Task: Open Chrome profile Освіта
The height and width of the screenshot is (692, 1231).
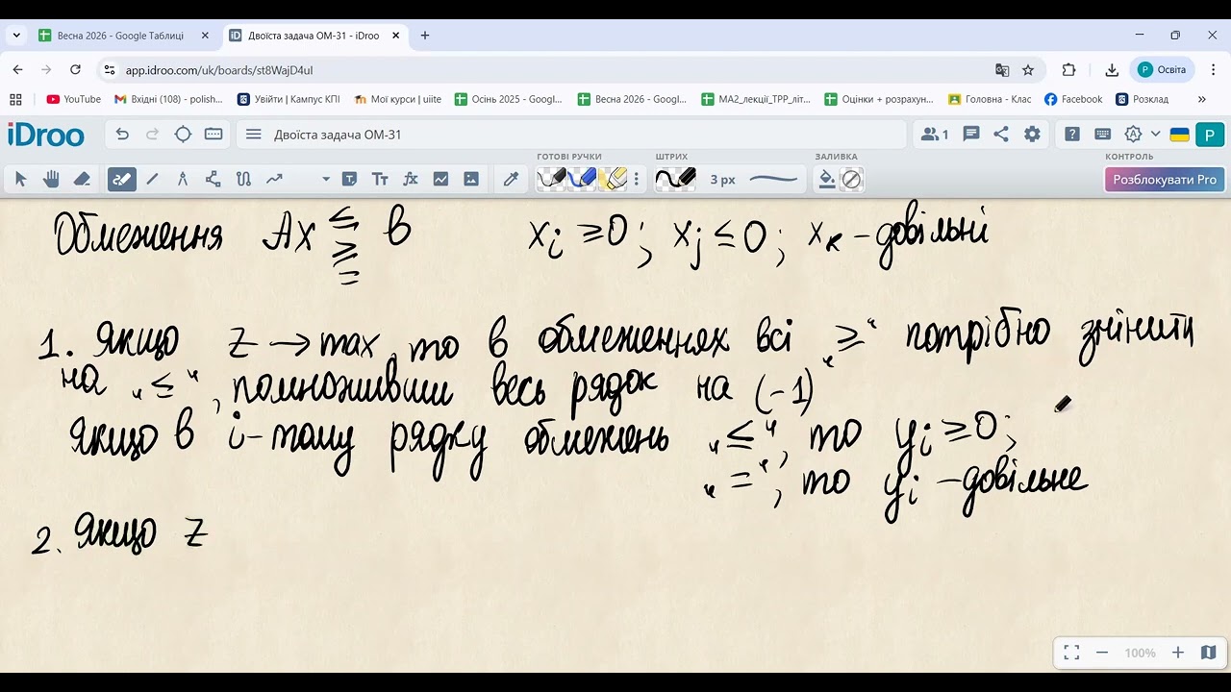Action: (1164, 70)
